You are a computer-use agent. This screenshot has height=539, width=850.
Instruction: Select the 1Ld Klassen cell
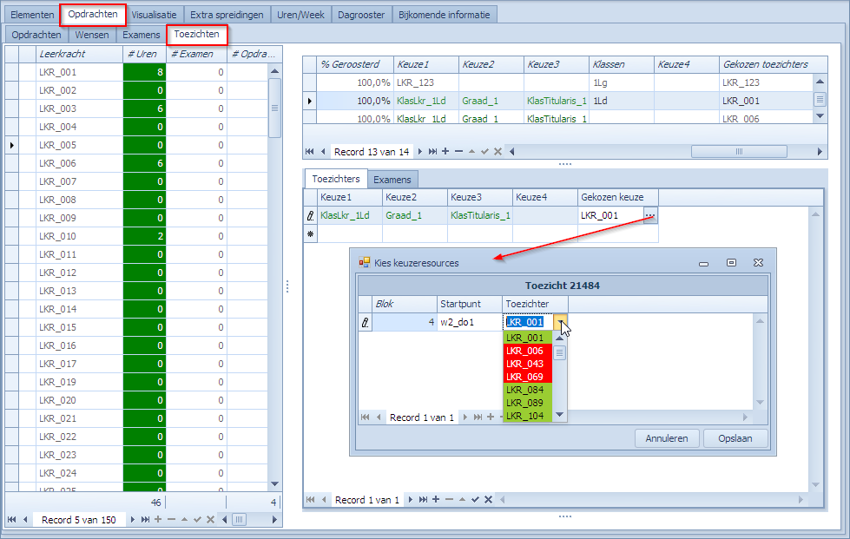point(622,101)
